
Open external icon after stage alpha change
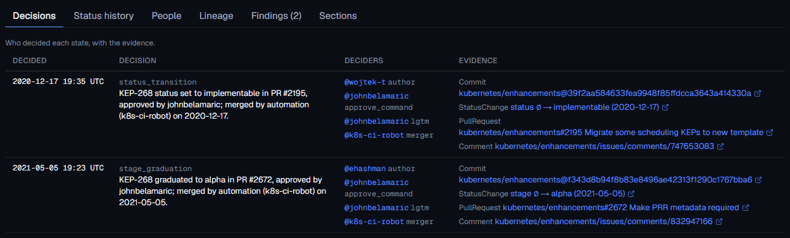pyautogui.click(x=631, y=194)
